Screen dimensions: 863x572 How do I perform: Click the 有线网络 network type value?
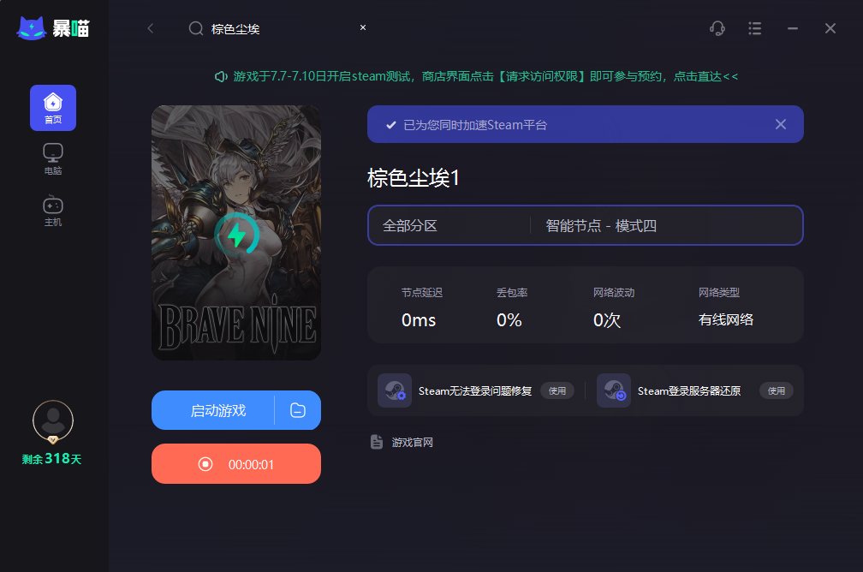pos(726,320)
